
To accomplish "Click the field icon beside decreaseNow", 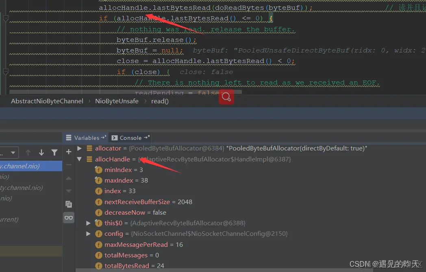I will [98, 213].
